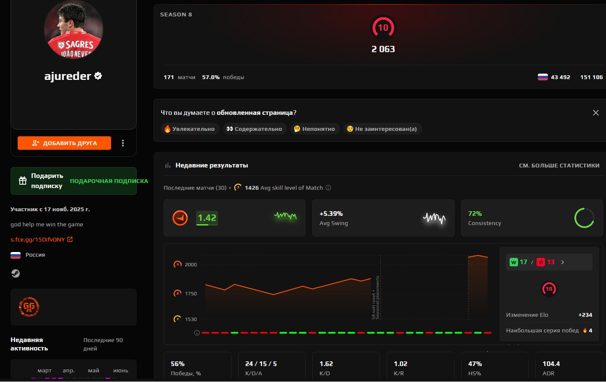Click the 104.4 ADR stat
The image size is (606, 382).
pos(551,364)
